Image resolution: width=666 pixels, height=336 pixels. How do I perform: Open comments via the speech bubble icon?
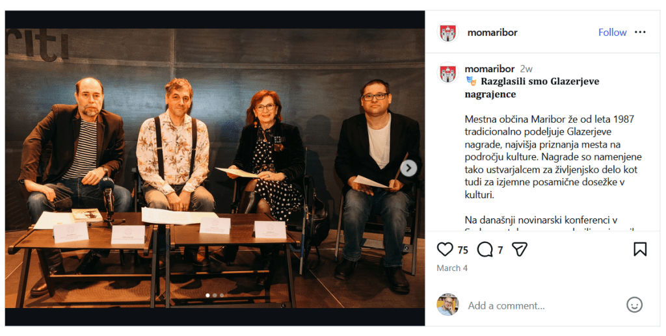[485, 250]
